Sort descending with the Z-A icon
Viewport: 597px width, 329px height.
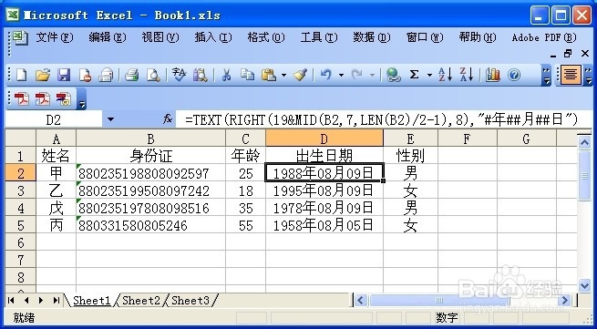(x=466, y=75)
